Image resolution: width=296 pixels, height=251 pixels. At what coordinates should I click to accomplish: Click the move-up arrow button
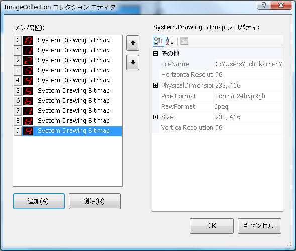point(133,43)
